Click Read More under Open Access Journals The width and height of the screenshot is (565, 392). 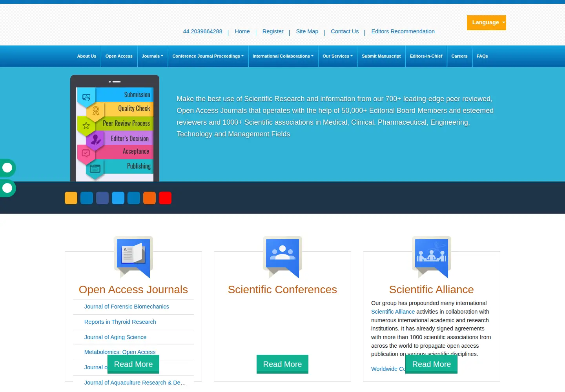pyautogui.click(x=133, y=364)
